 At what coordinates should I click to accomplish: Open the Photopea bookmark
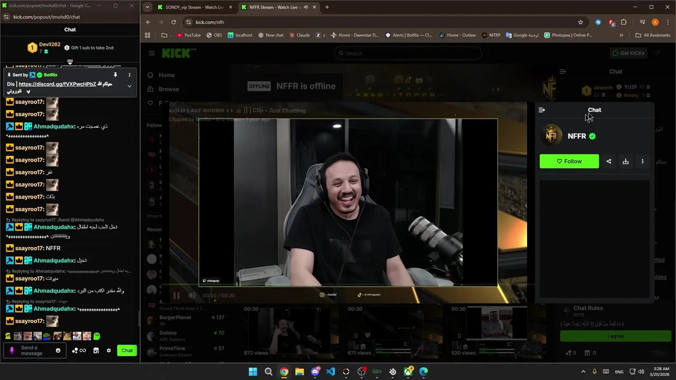tap(568, 35)
